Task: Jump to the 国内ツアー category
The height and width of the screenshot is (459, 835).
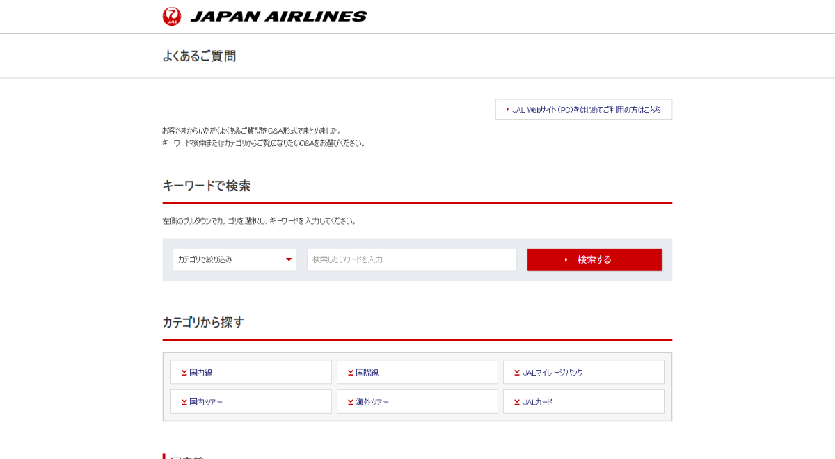Action: 251,401
